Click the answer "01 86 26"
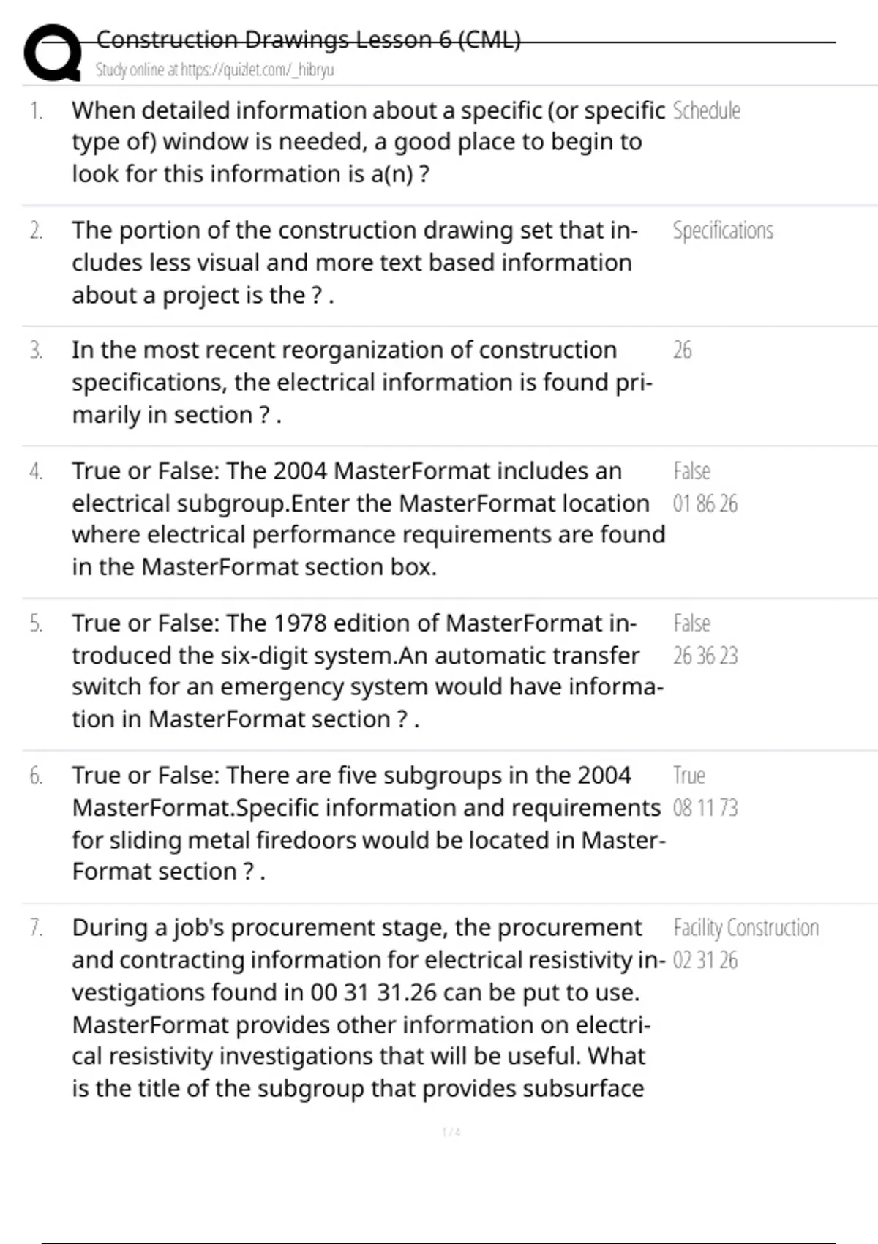878x1244 pixels. pyautogui.click(x=705, y=503)
